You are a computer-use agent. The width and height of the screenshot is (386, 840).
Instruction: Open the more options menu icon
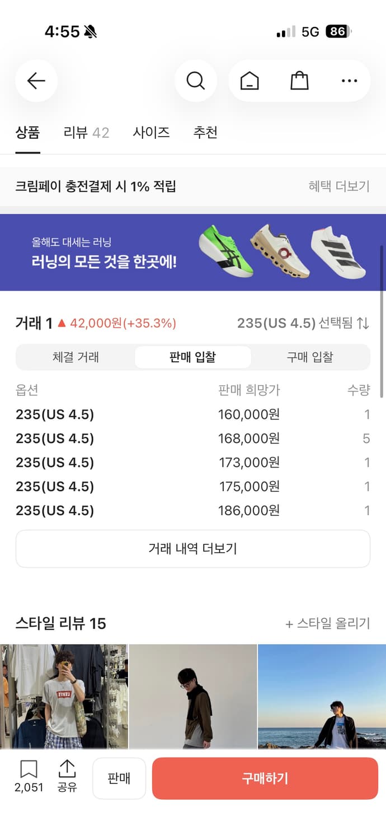point(348,81)
